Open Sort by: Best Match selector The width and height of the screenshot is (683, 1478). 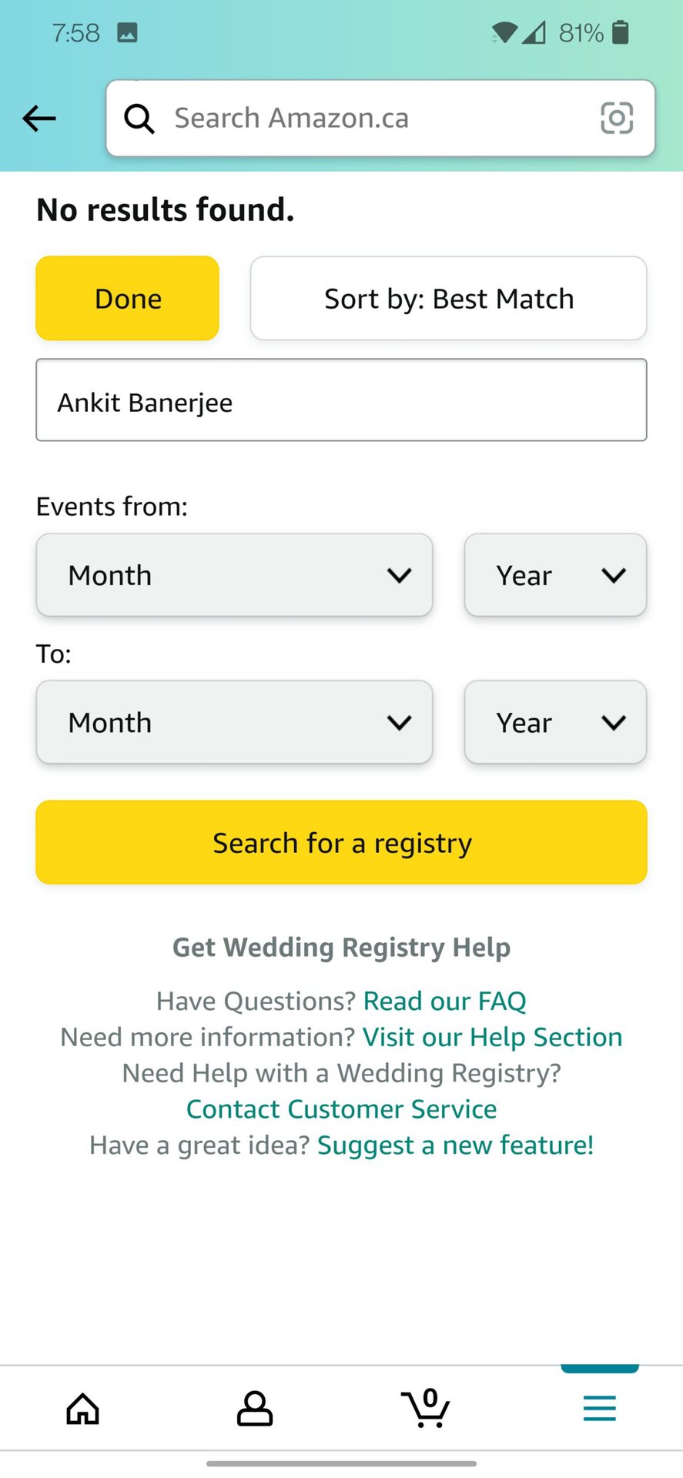click(x=448, y=299)
